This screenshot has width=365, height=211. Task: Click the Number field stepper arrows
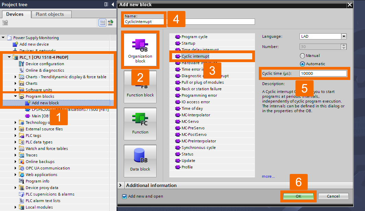click(x=344, y=47)
